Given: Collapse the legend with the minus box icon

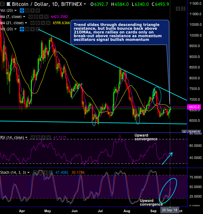Looking at the screenshot, I should pyautogui.click(x=2, y=4).
